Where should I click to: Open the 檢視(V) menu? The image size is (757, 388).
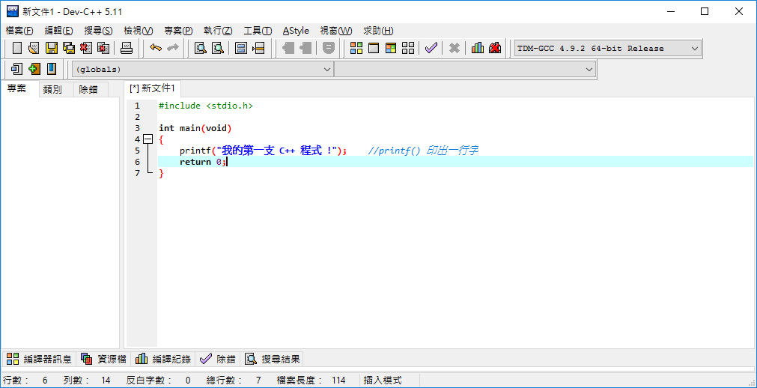pos(139,31)
